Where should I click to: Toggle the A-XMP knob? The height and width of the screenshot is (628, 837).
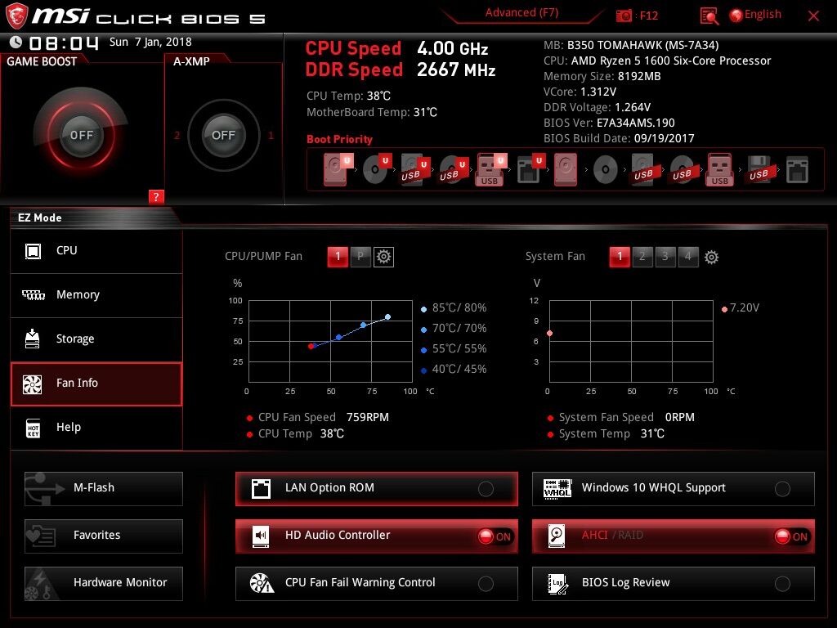223,135
